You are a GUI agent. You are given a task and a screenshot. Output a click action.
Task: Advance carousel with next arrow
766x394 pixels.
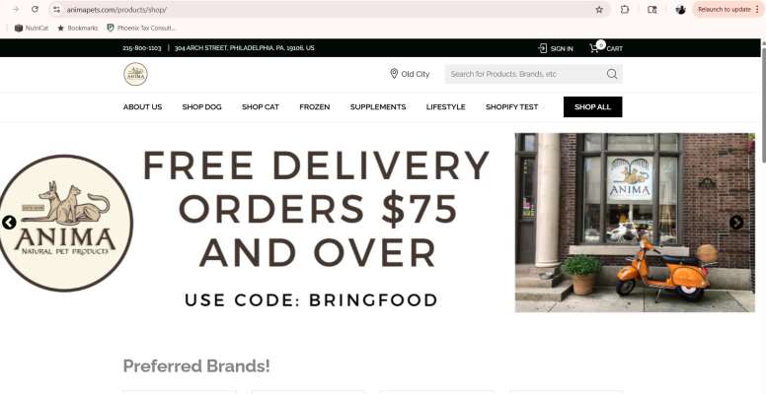click(x=736, y=223)
